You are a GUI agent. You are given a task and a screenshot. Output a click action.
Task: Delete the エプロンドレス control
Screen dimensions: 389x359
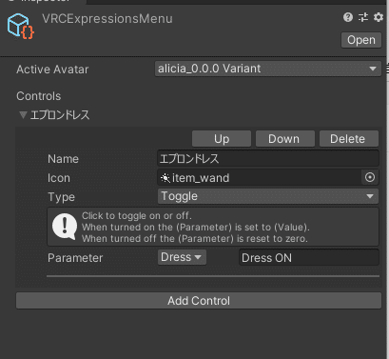349,139
